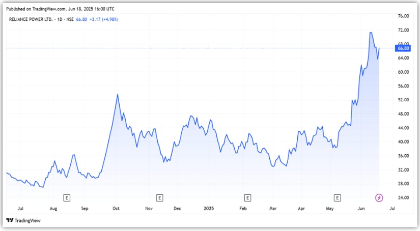Viewport: 420px width, 231px height.
Task: Click the Oct label on time axis
Action: pos(116,208)
